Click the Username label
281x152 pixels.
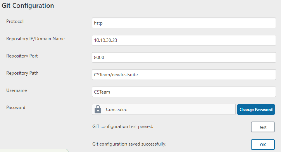click(17, 90)
